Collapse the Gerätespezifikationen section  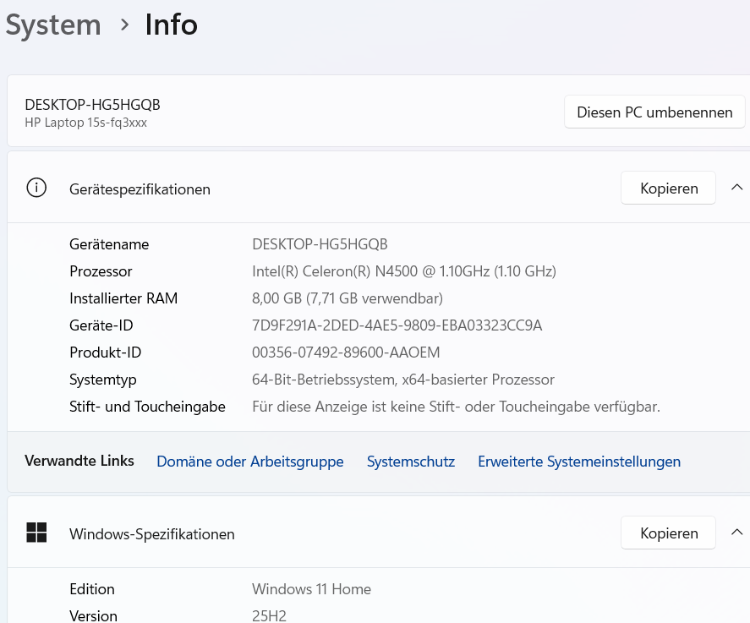[737, 188]
